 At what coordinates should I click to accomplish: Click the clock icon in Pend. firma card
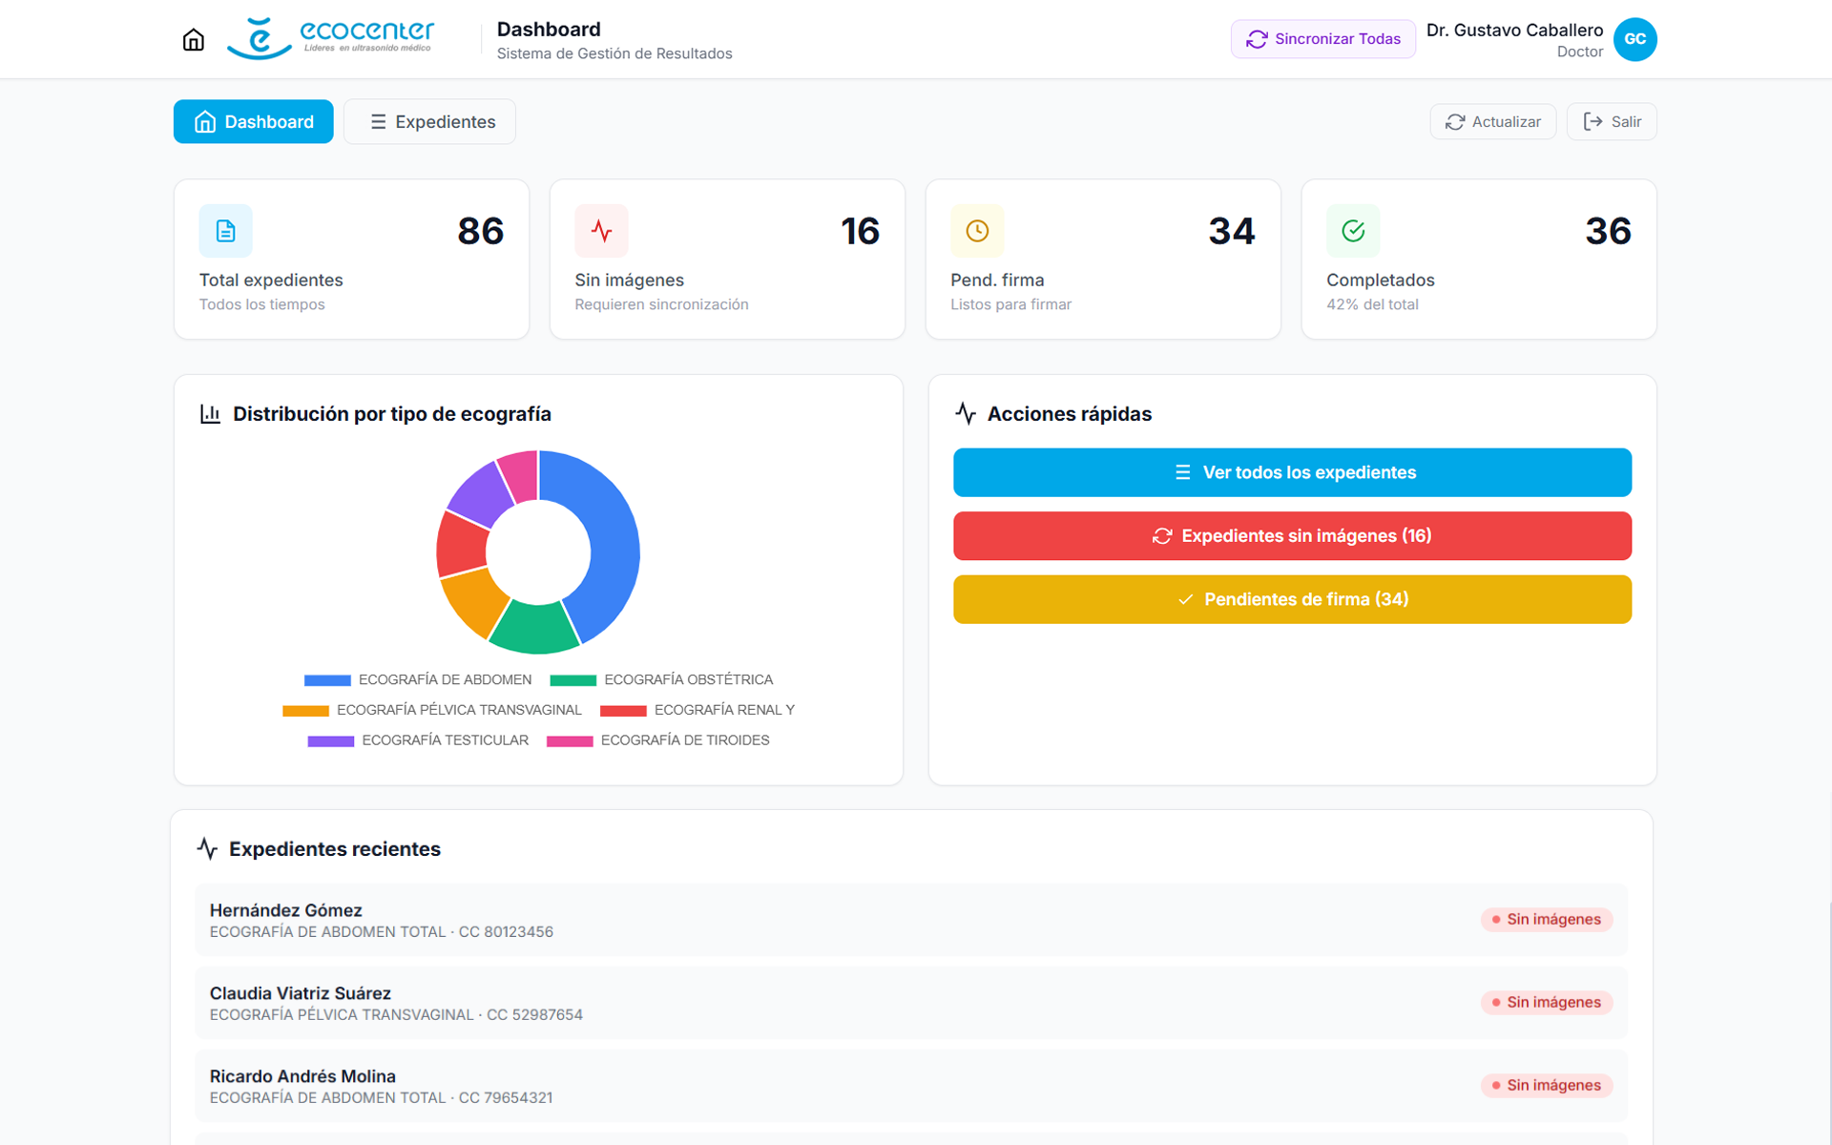(977, 231)
